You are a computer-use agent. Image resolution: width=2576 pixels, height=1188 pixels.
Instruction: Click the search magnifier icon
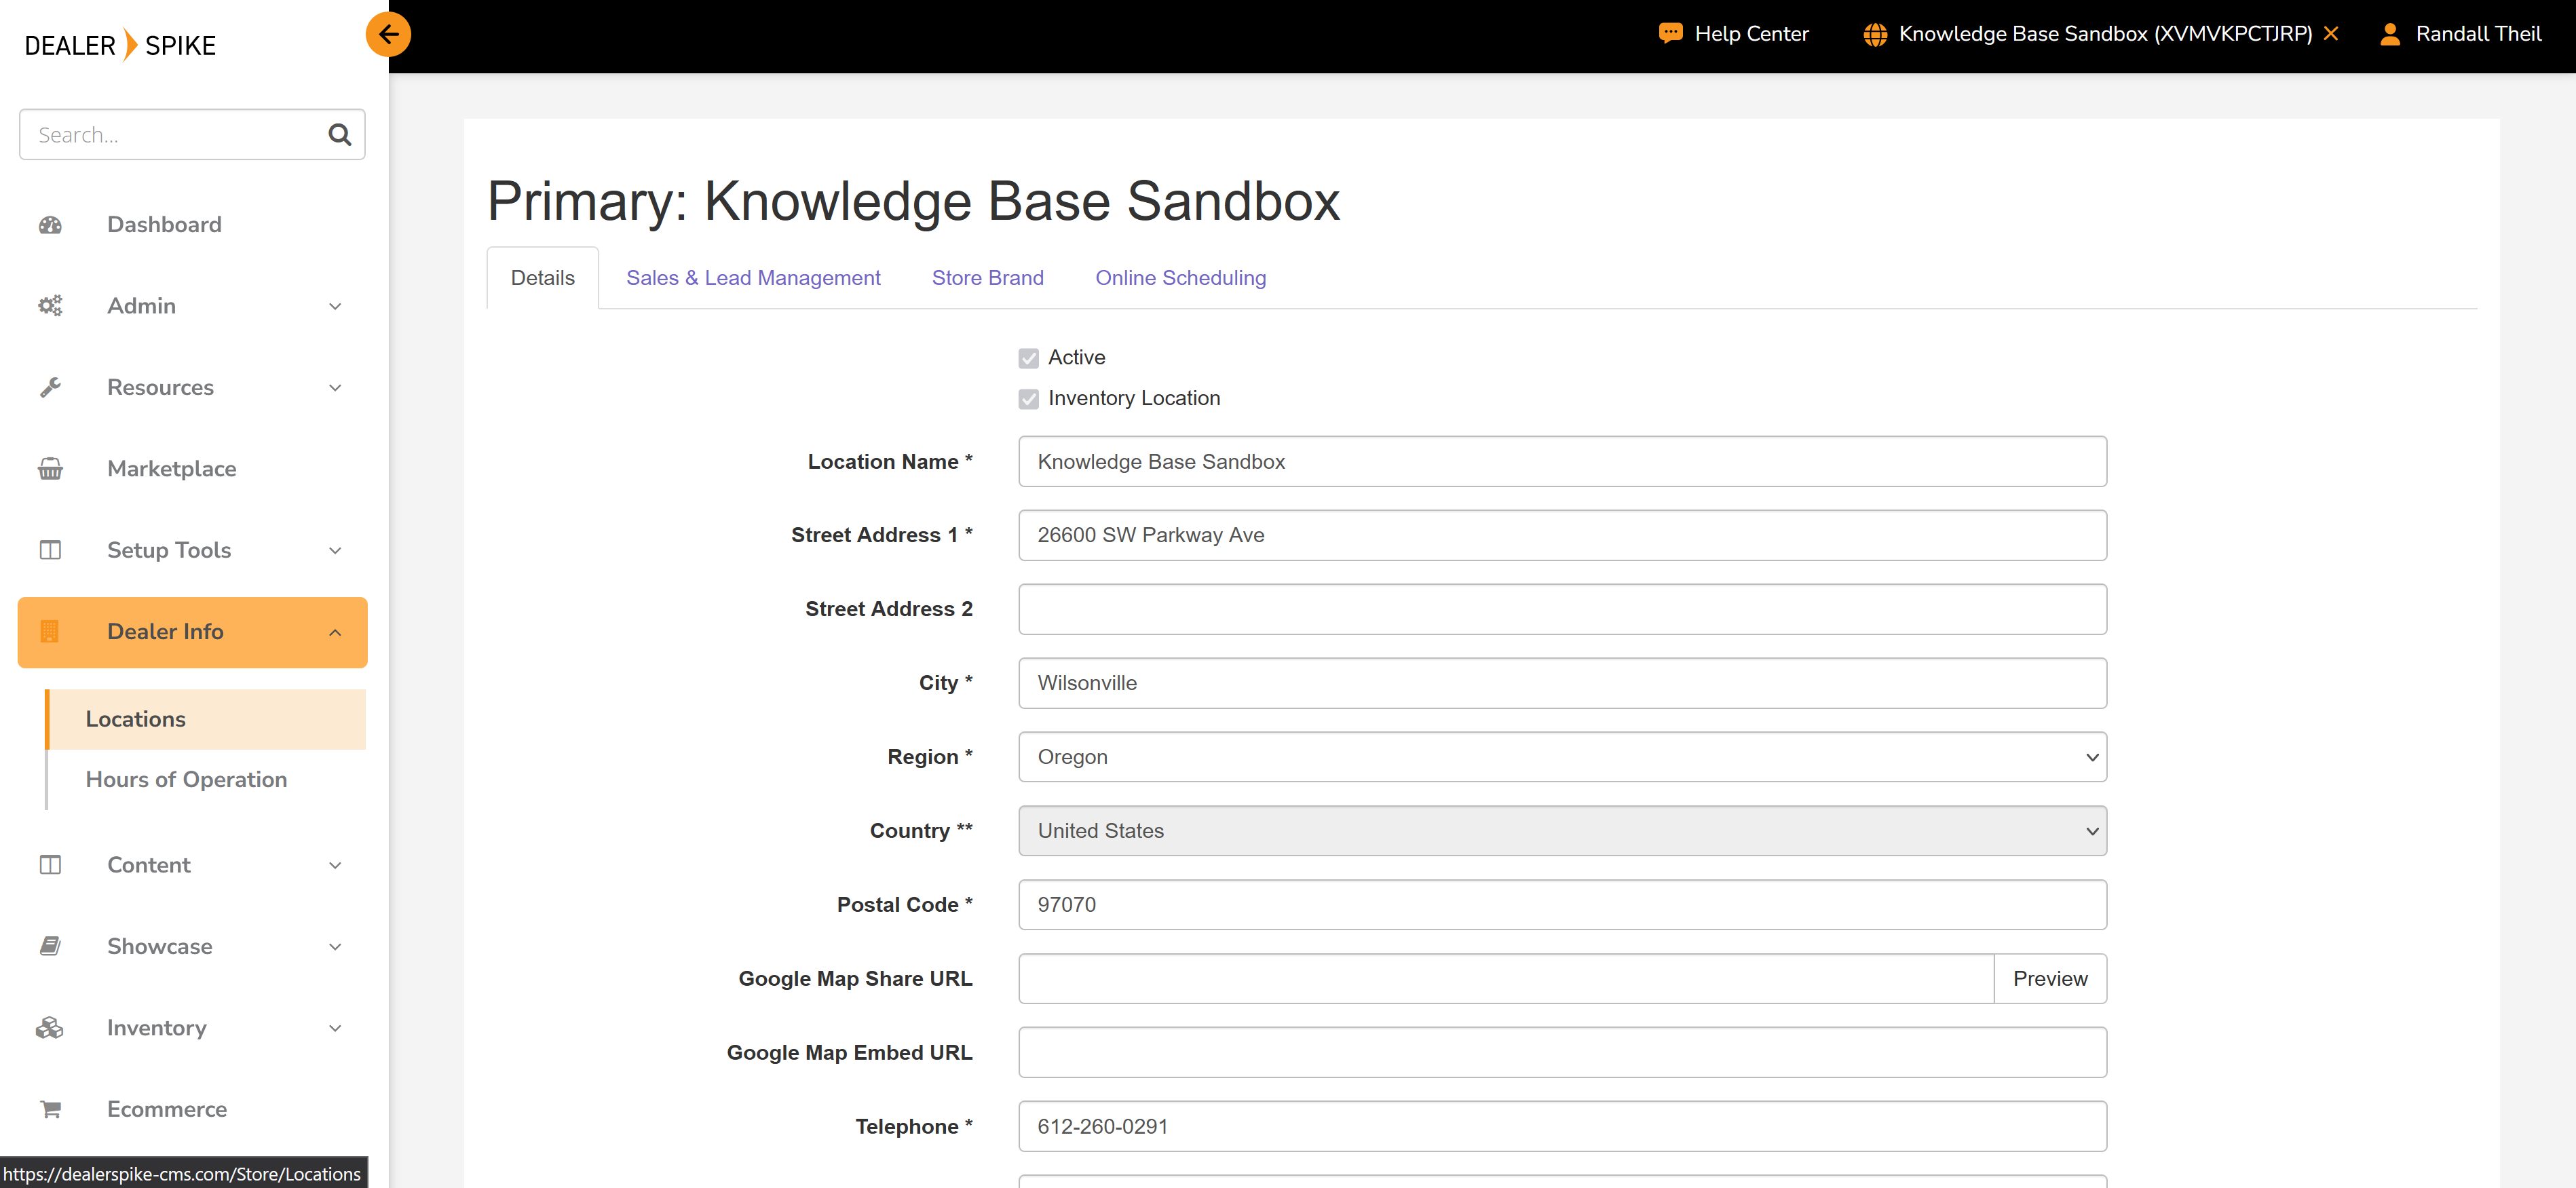point(340,135)
